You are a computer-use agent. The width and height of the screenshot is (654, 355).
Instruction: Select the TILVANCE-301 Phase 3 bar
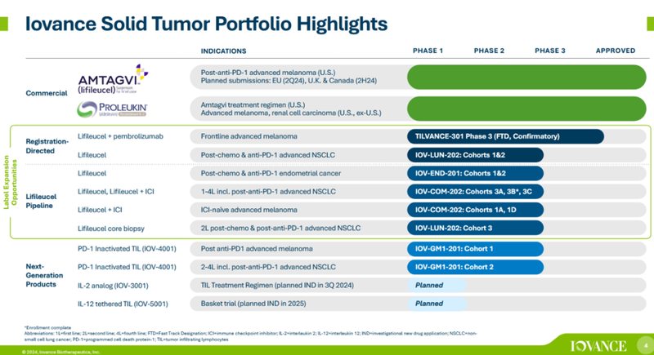504,136
